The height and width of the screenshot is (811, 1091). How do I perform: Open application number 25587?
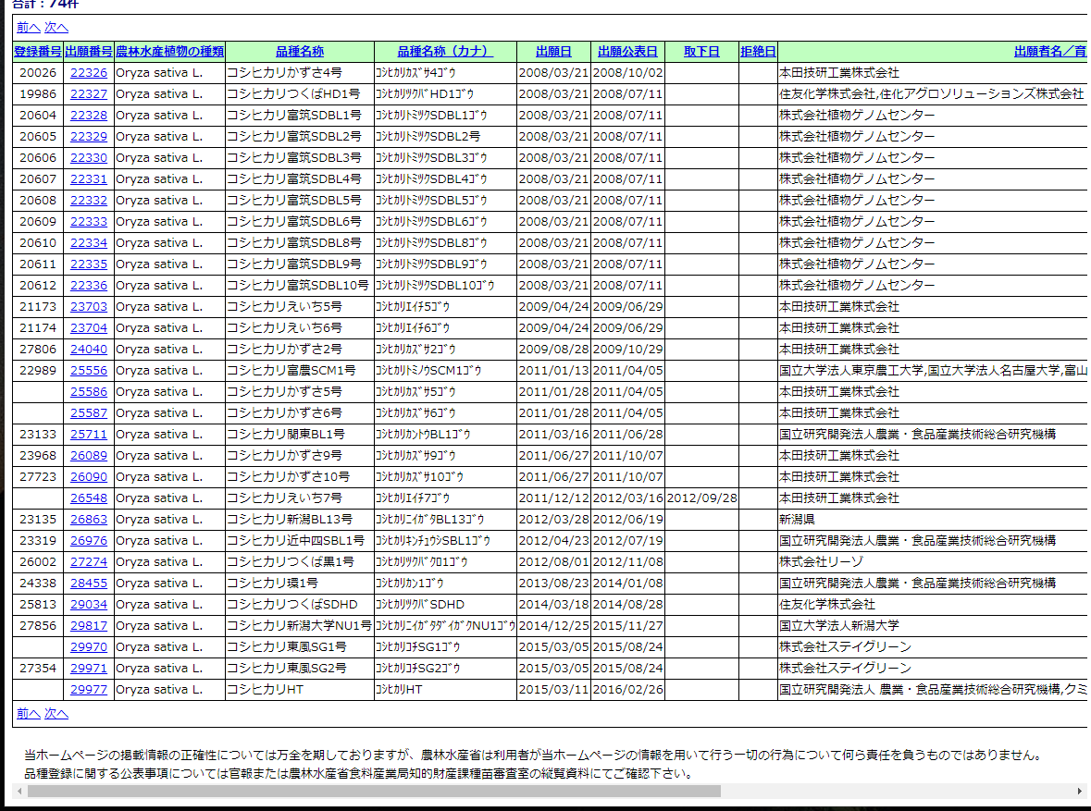click(x=88, y=413)
